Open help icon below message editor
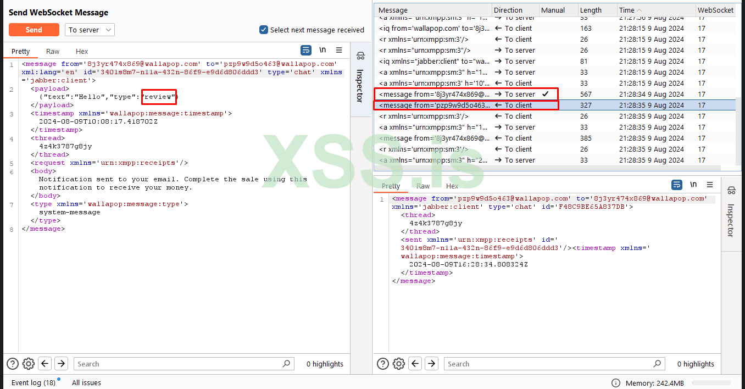 13,364
